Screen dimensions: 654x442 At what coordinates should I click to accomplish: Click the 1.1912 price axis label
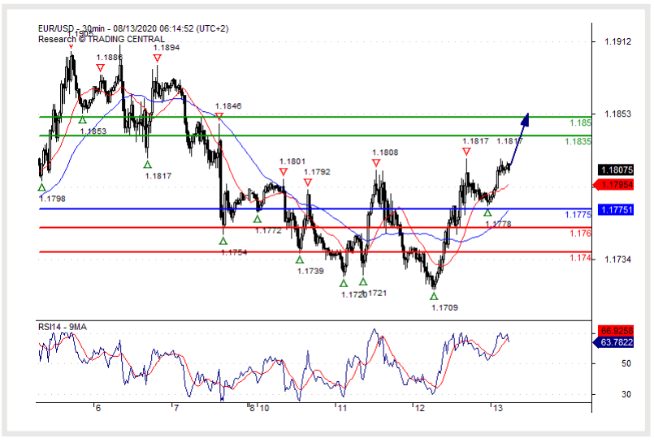(617, 41)
